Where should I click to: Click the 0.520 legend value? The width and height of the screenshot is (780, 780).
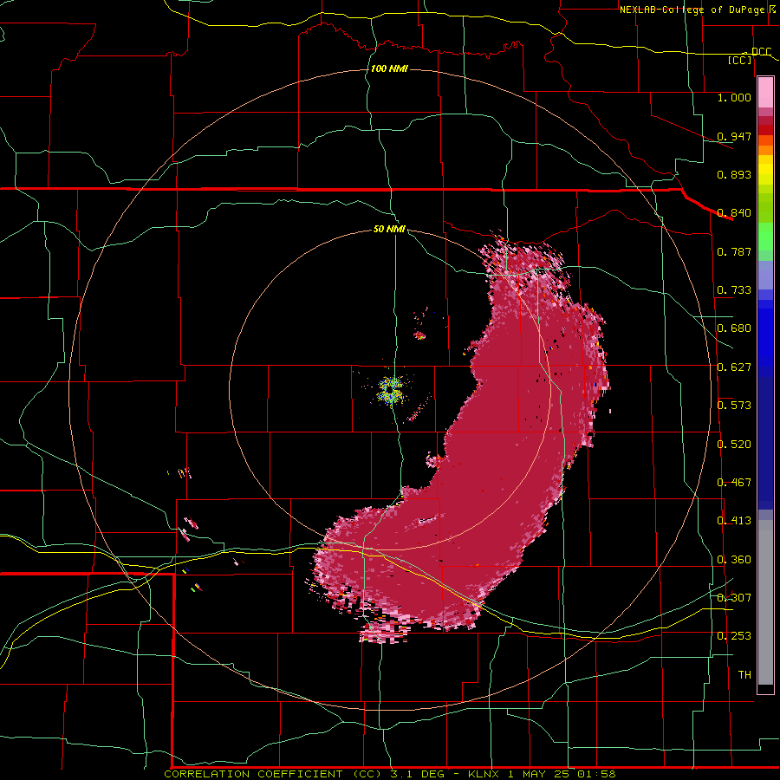click(x=734, y=445)
